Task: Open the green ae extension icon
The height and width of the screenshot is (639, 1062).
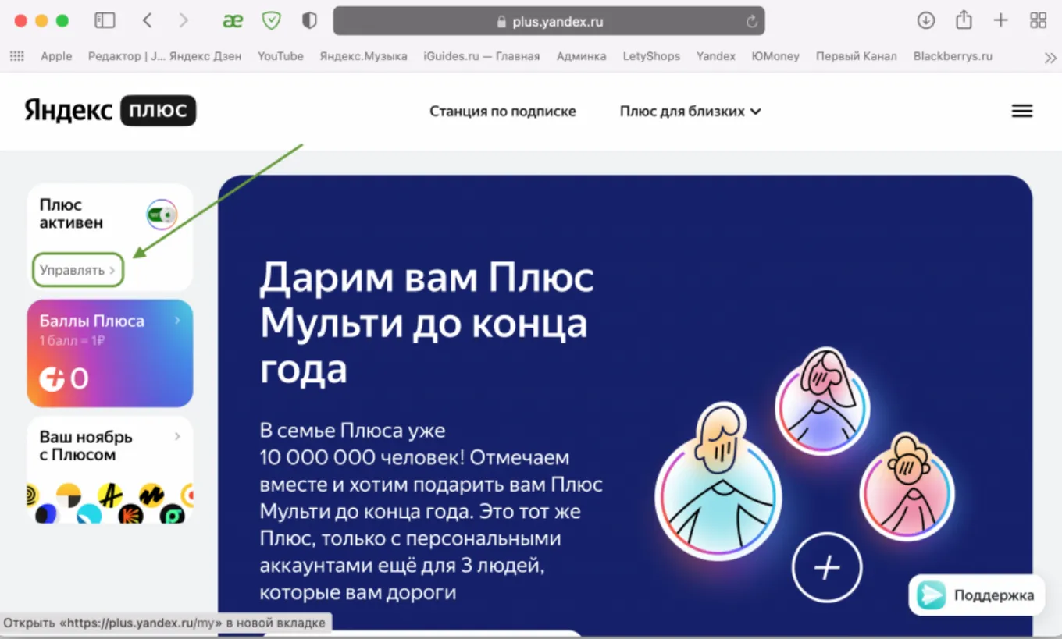Action: (233, 21)
